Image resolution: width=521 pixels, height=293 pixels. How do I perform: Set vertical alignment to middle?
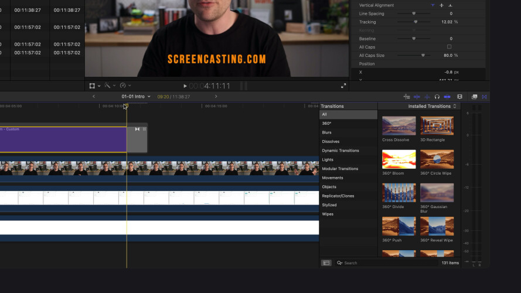point(441,5)
